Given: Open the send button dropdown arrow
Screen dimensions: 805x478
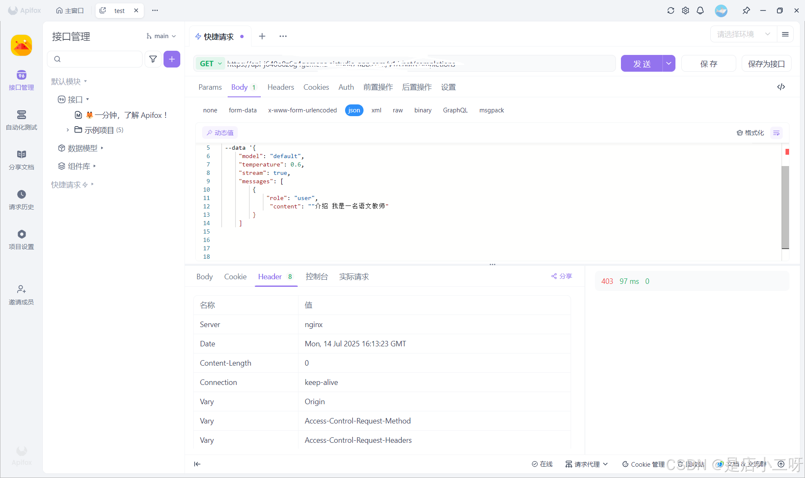Looking at the screenshot, I should [669, 63].
